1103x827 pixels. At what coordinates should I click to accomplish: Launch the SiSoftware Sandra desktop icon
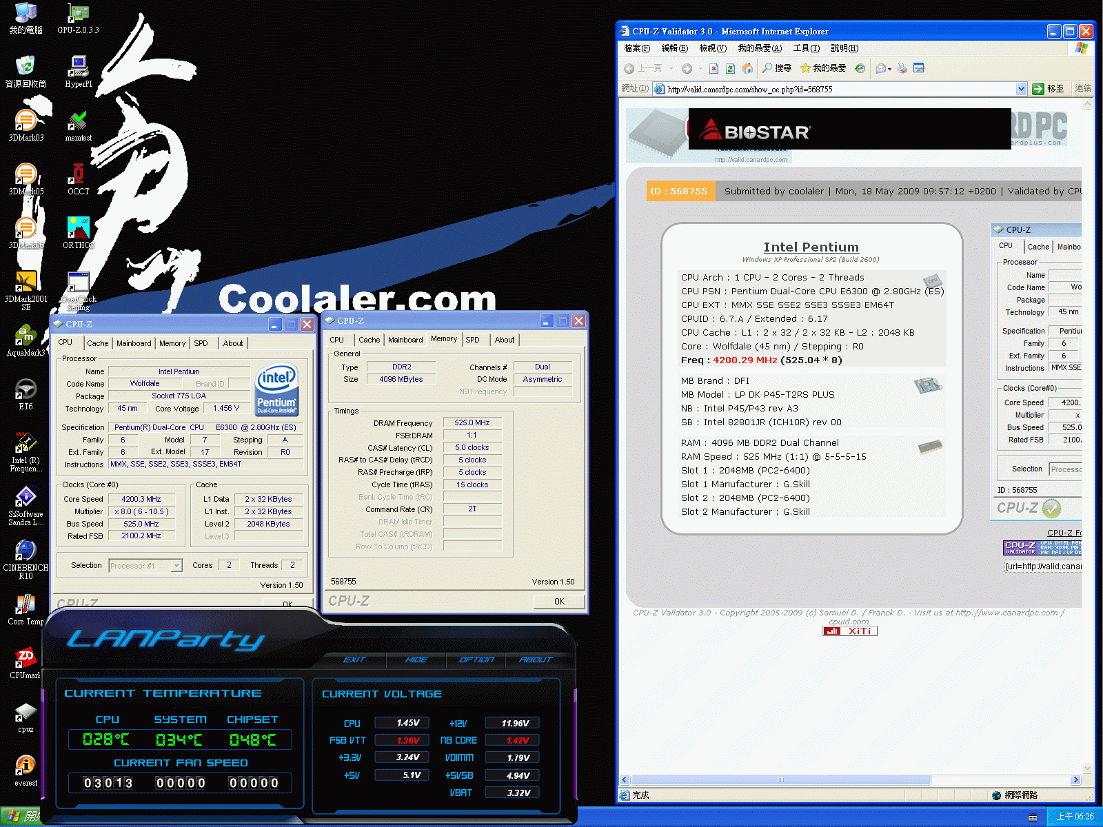tap(26, 507)
